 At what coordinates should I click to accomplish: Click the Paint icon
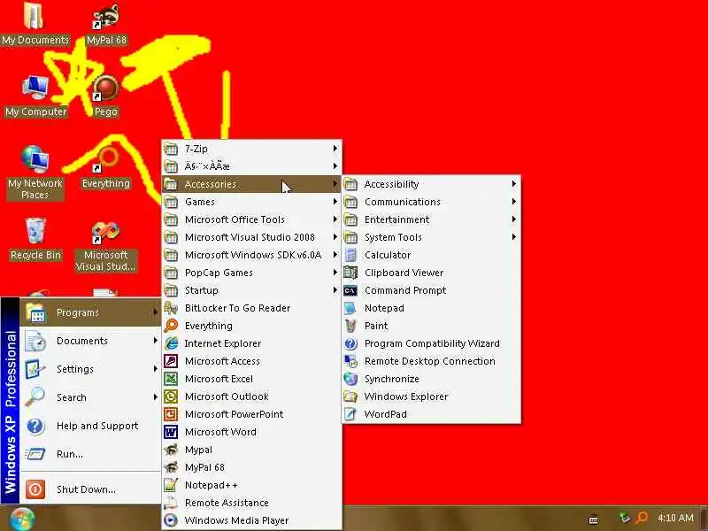click(350, 326)
